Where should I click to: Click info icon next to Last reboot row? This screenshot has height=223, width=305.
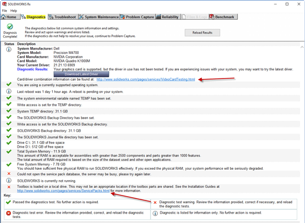(x=9, y=91)
